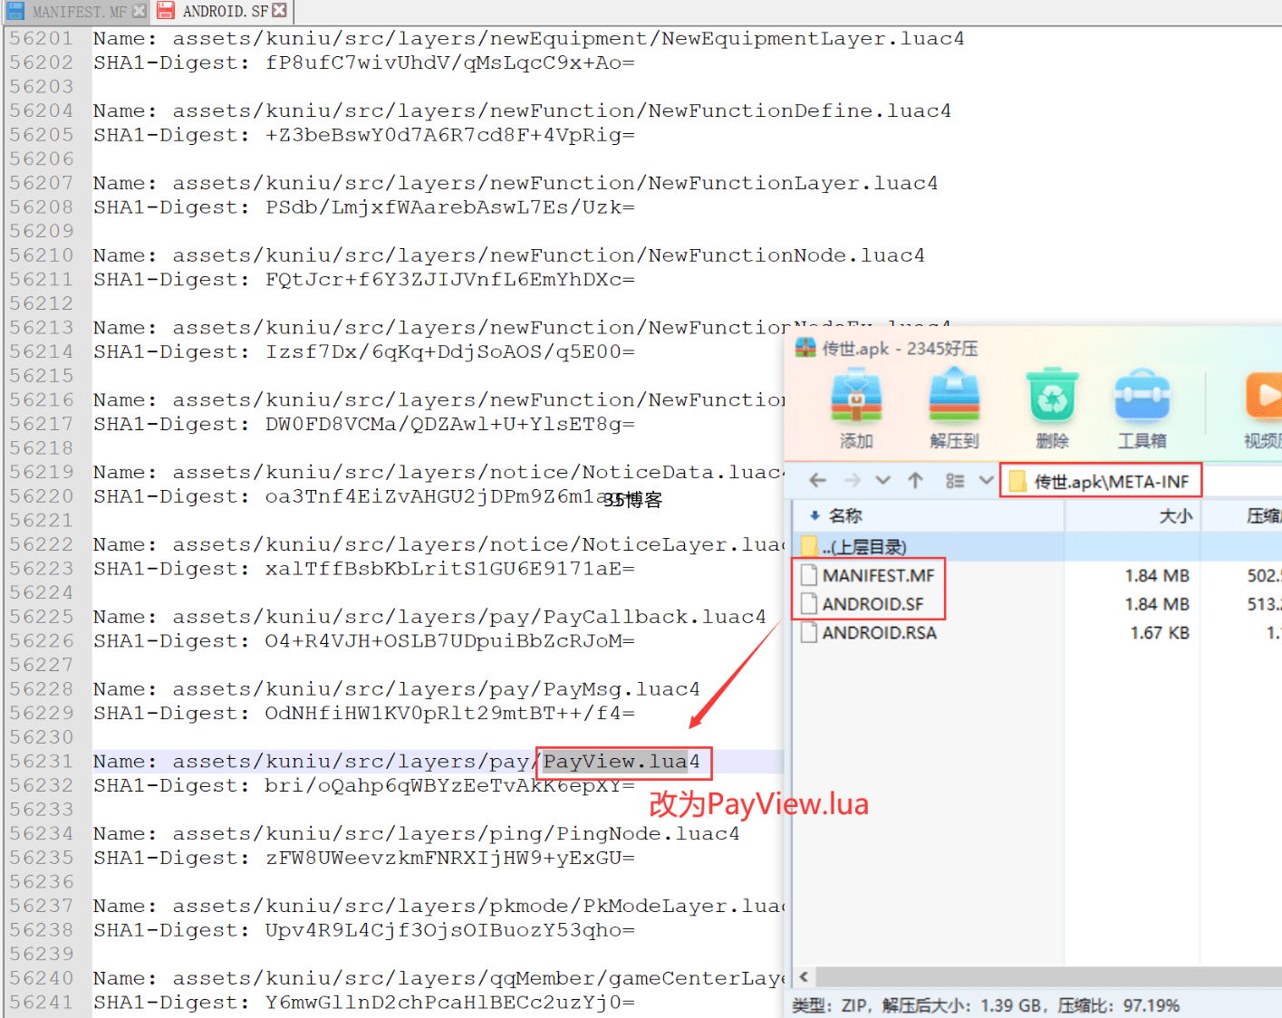This screenshot has width=1282, height=1018.
Task: Close the ANDROID.SF tab
Action: pos(280,11)
